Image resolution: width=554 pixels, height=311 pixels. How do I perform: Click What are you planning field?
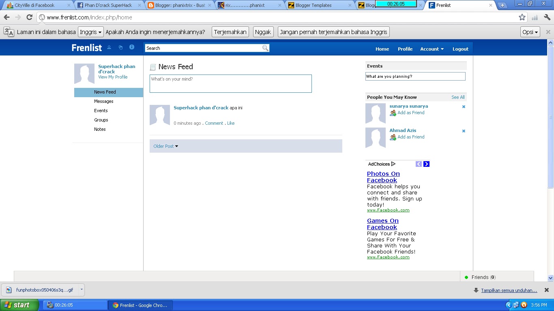point(415,77)
